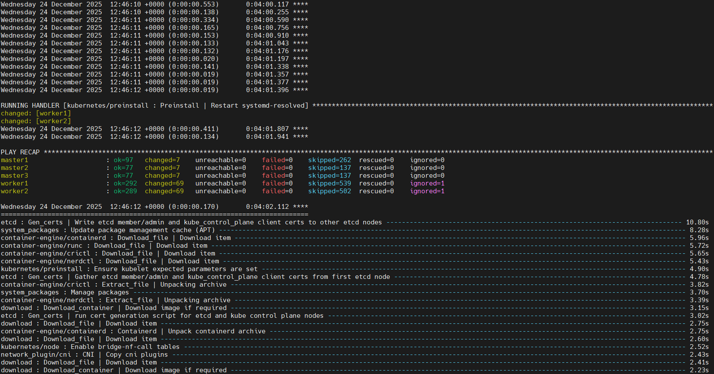
Task: Select the worker1 host name in recap
Action: (x=14, y=183)
